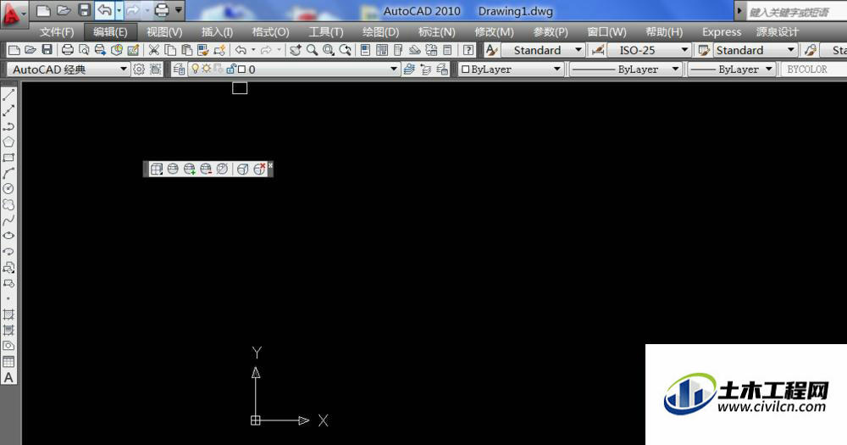Click the Text Style icon
847x445 pixels.
pos(491,50)
